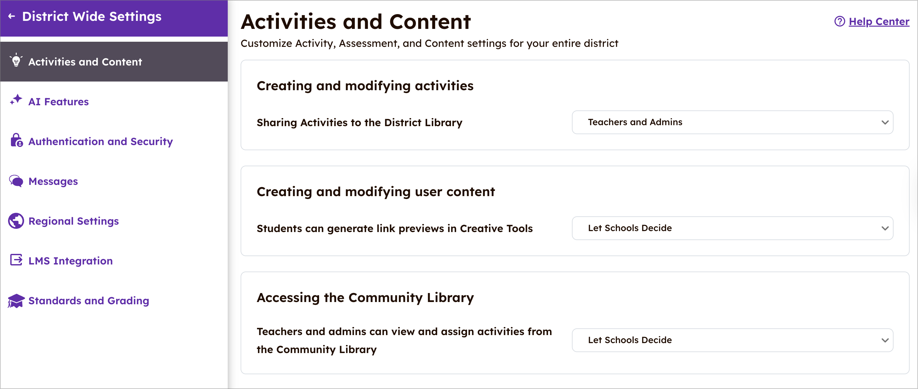The image size is (918, 389).
Task: Click the District Wide Settings header title
Action: click(x=92, y=16)
